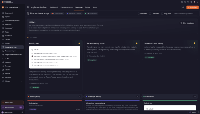Click the clock icon beside Agent in status bar

tap(198, 112)
